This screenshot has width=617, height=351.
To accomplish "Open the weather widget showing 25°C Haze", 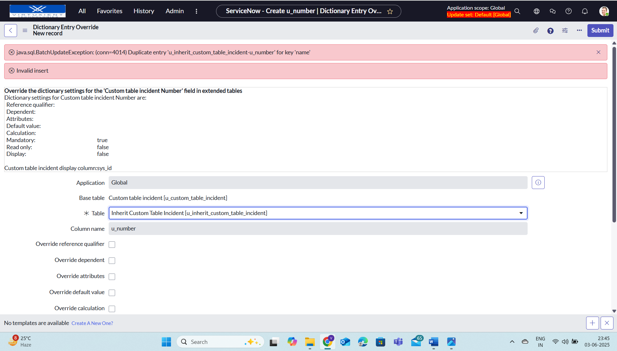I will [20, 341].
